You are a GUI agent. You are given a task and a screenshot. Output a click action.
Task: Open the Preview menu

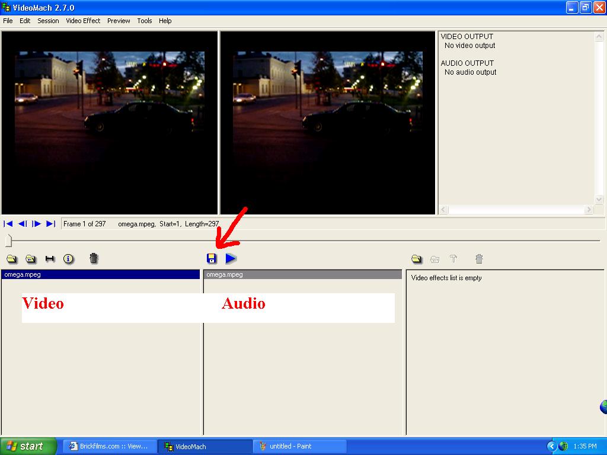coord(119,21)
